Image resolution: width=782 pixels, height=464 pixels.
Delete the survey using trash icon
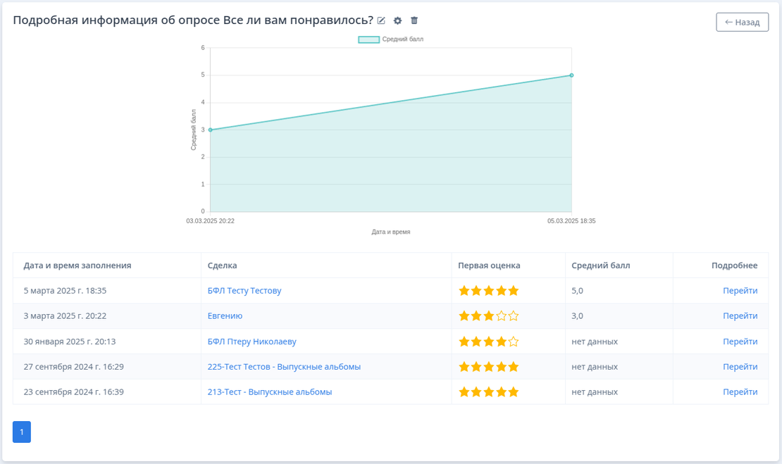point(414,20)
